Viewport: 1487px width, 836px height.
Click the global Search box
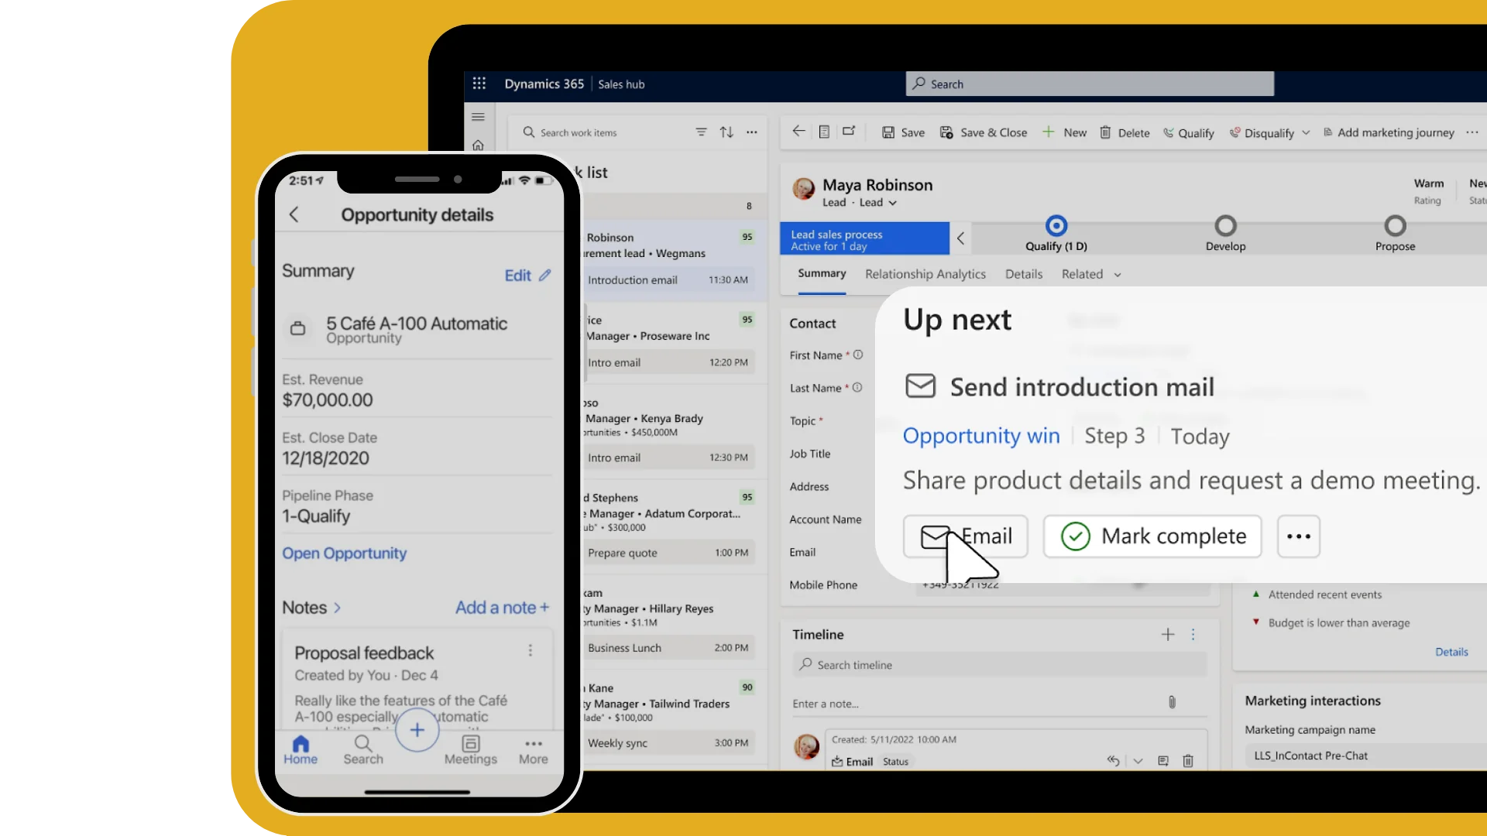[1090, 84]
